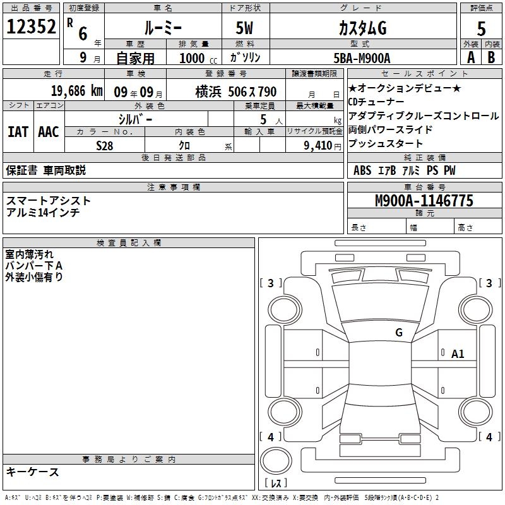Click 高さ dimension field
The width and height of the screenshot is (505, 505).
coord(478,227)
